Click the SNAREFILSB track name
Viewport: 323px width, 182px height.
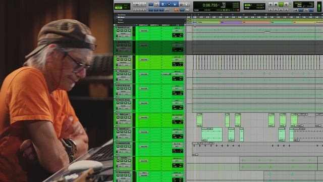[124, 143]
